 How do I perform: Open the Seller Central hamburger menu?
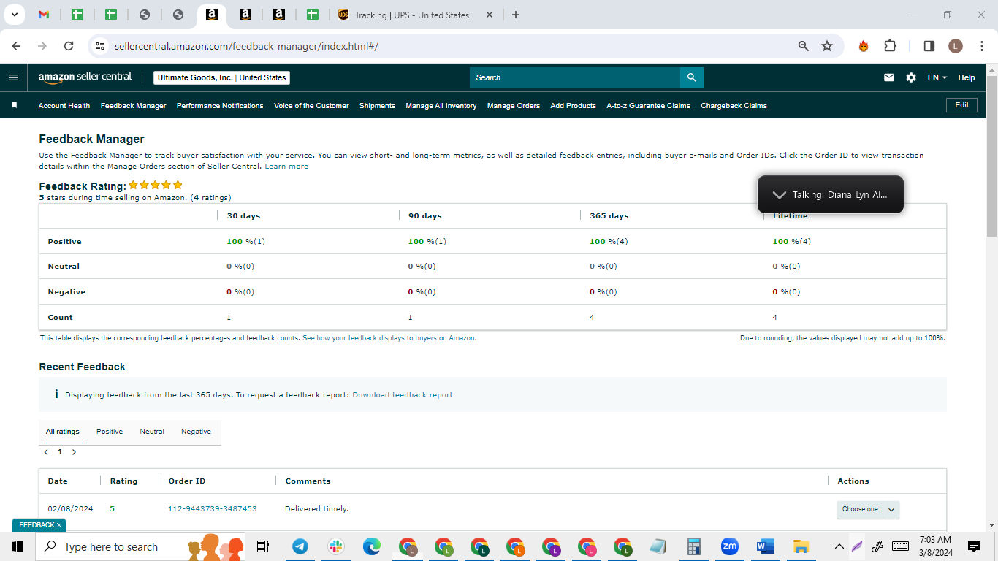14,77
